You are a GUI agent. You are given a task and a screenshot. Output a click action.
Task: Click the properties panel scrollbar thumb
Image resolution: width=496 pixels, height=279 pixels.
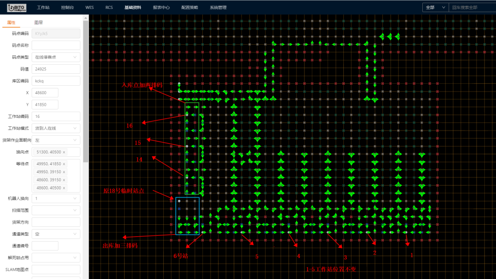pyautogui.click(x=86, y=92)
